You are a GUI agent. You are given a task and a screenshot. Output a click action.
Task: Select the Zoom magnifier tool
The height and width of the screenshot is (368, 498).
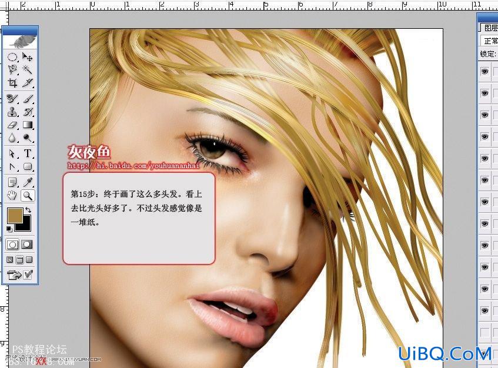tap(27, 196)
